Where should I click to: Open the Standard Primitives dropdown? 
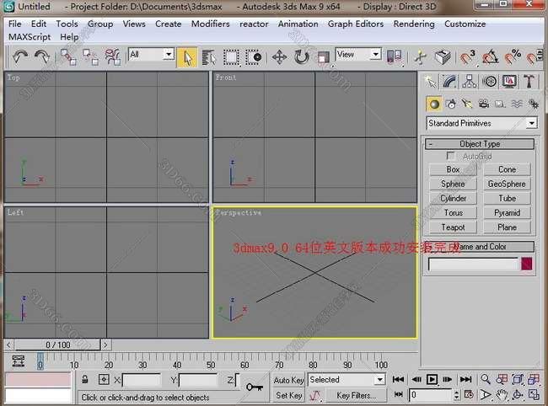[x=481, y=123]
